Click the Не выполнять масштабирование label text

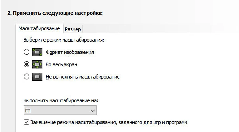click(83, 77)
